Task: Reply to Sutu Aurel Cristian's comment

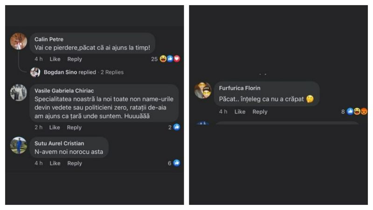Action: click(x=75, y=163)
